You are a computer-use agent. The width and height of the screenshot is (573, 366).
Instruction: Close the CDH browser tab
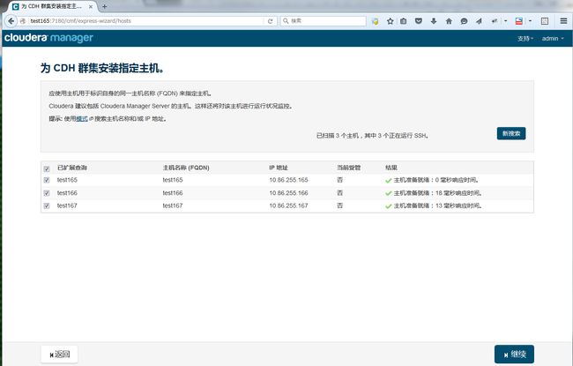click(x=91, y=6)
